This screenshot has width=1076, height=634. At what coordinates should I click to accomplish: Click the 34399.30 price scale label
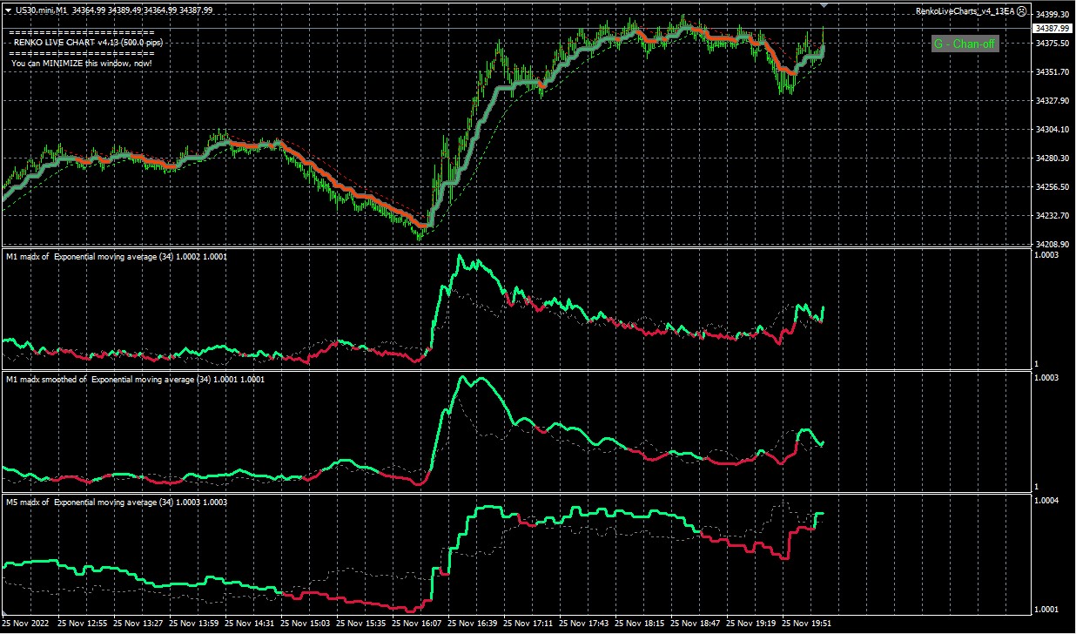pos(1052,15)
